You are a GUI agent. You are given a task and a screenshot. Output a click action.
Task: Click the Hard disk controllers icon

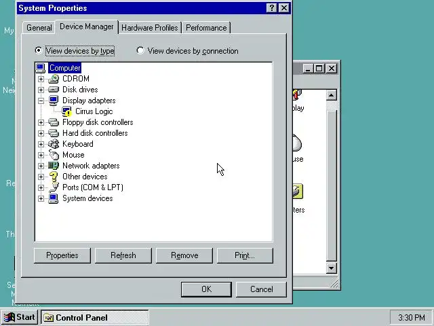(x=54, y=133)
